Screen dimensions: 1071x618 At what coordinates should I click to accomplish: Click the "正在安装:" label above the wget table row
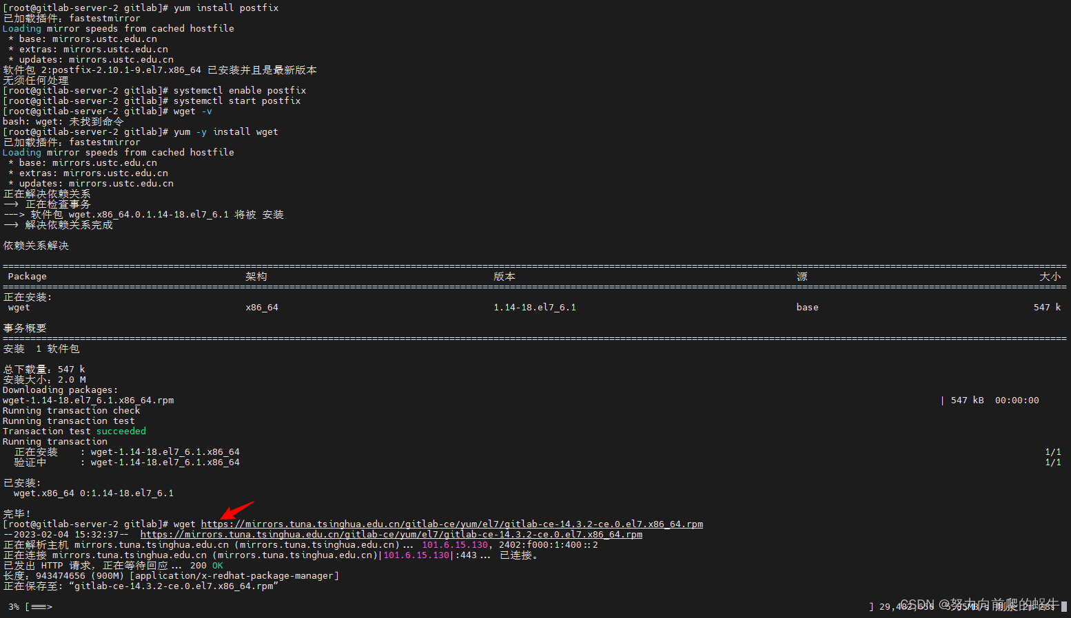click(x=28, y=297)
